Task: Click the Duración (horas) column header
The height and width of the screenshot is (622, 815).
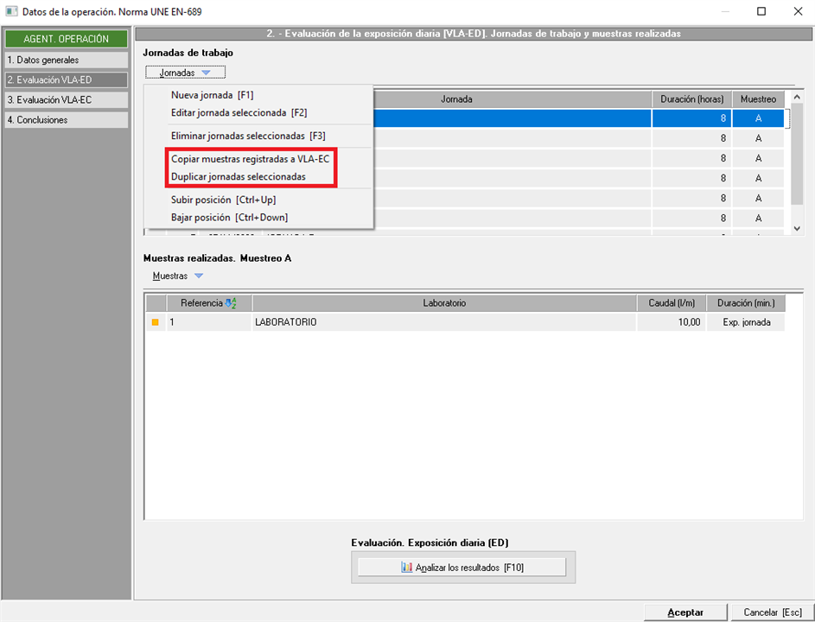Action: point(691,99)
